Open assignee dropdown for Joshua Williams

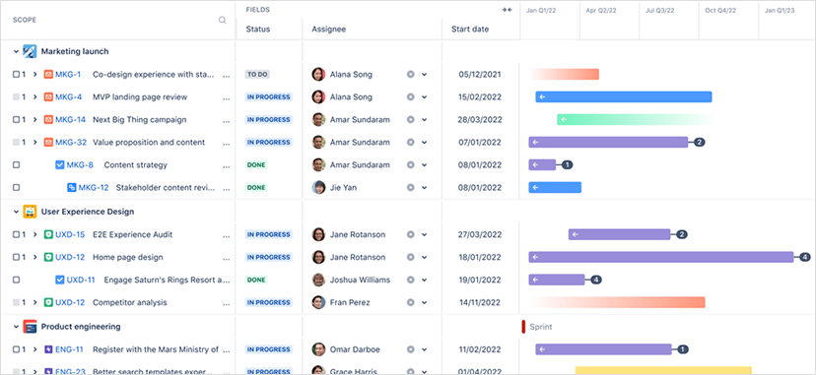pos(424,281)
